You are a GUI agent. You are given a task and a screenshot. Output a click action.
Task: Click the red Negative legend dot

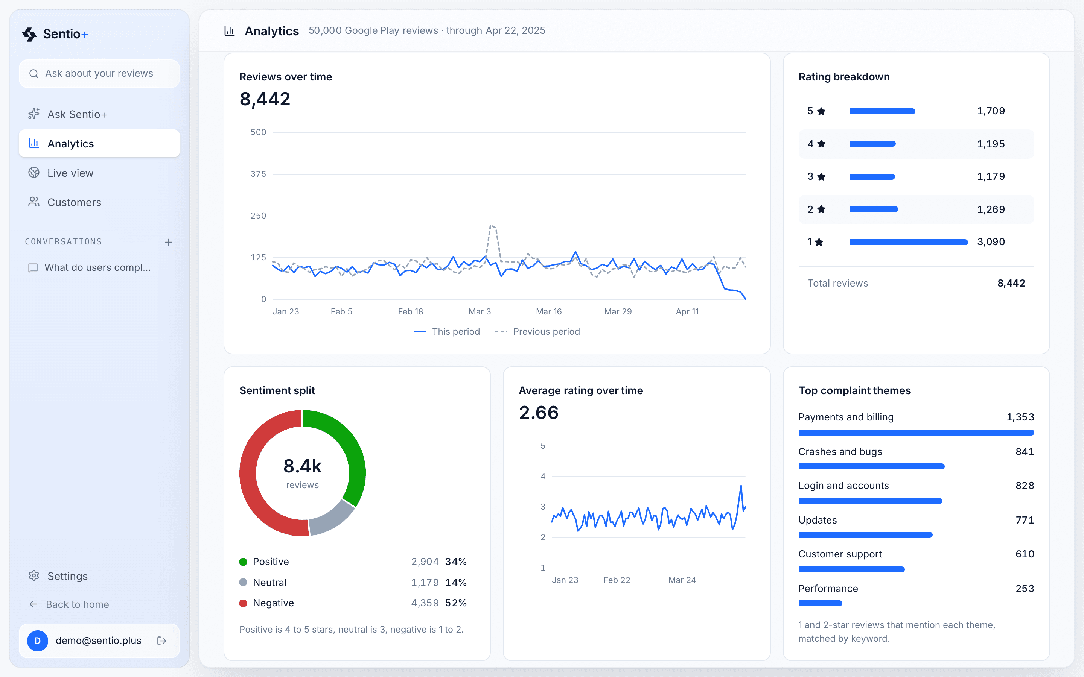tap(243, 603)
